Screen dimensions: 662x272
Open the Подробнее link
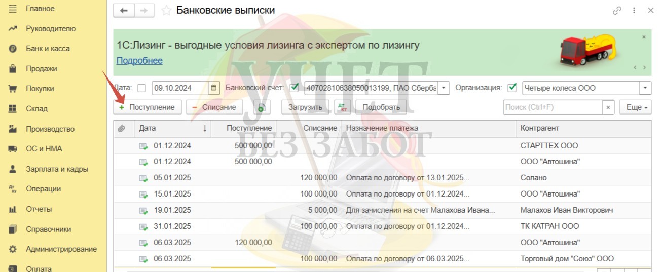139,61
